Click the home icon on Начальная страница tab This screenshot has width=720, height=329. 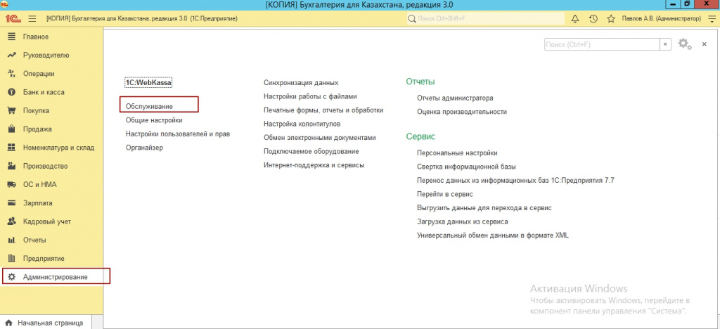[8, 323]
